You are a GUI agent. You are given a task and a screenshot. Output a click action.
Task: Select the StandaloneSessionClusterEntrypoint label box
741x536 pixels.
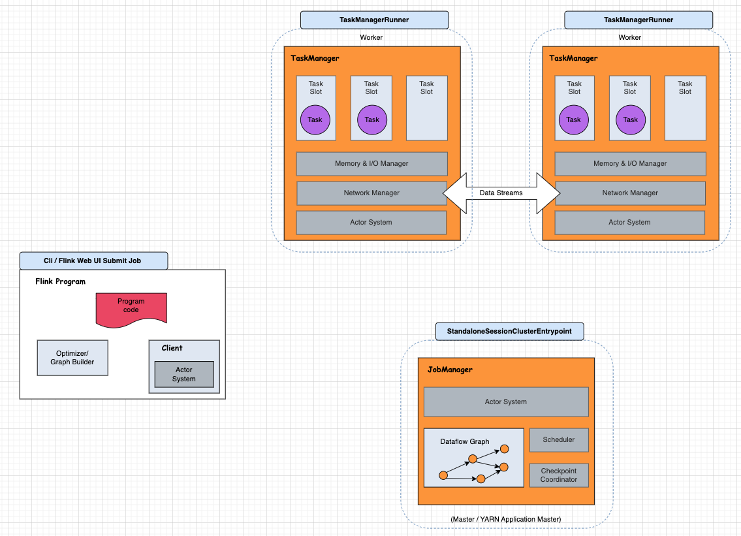pos(509,332)
